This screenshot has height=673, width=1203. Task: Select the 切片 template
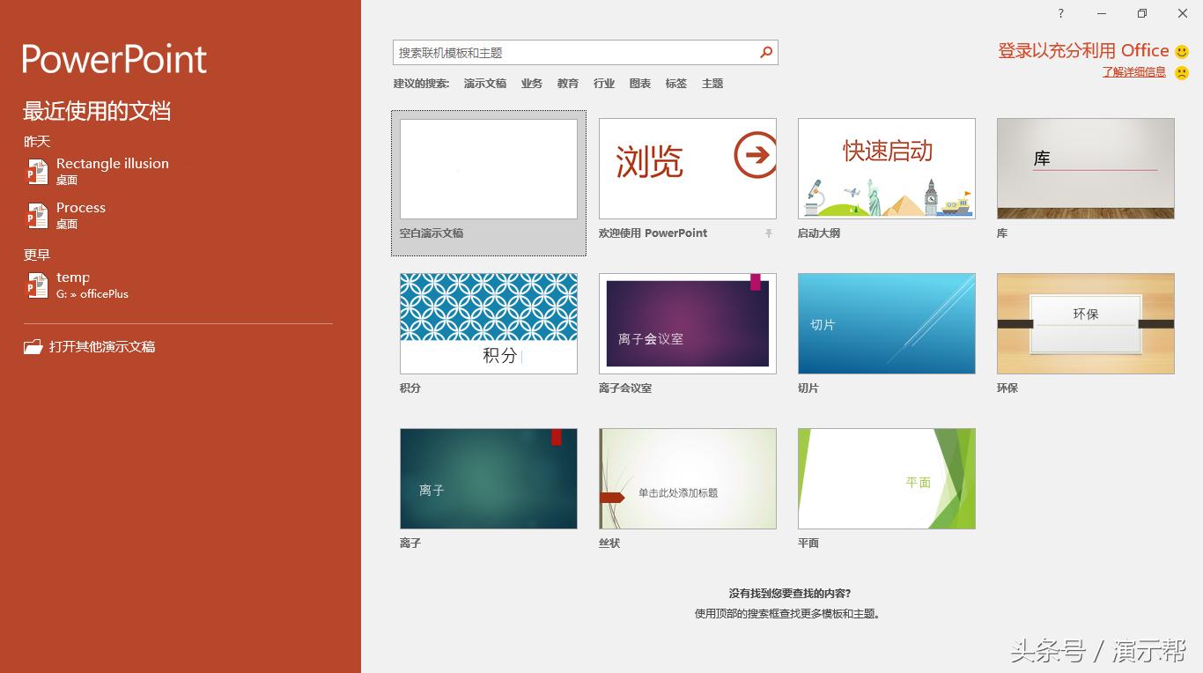pos(886,323)
